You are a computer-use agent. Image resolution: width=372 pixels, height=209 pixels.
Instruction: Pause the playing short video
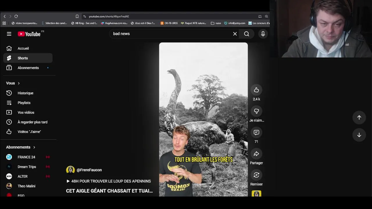203,119
